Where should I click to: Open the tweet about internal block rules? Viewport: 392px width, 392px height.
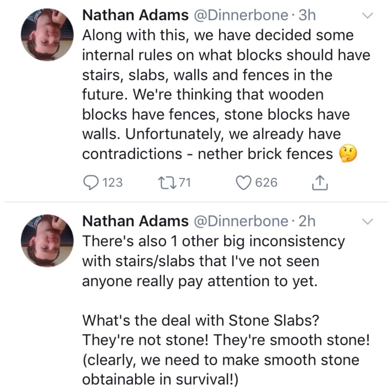pyautogui.click(x=214, y=94)
